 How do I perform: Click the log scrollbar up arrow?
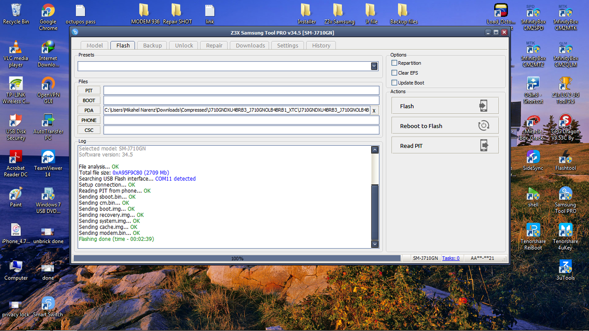(375, 150)
